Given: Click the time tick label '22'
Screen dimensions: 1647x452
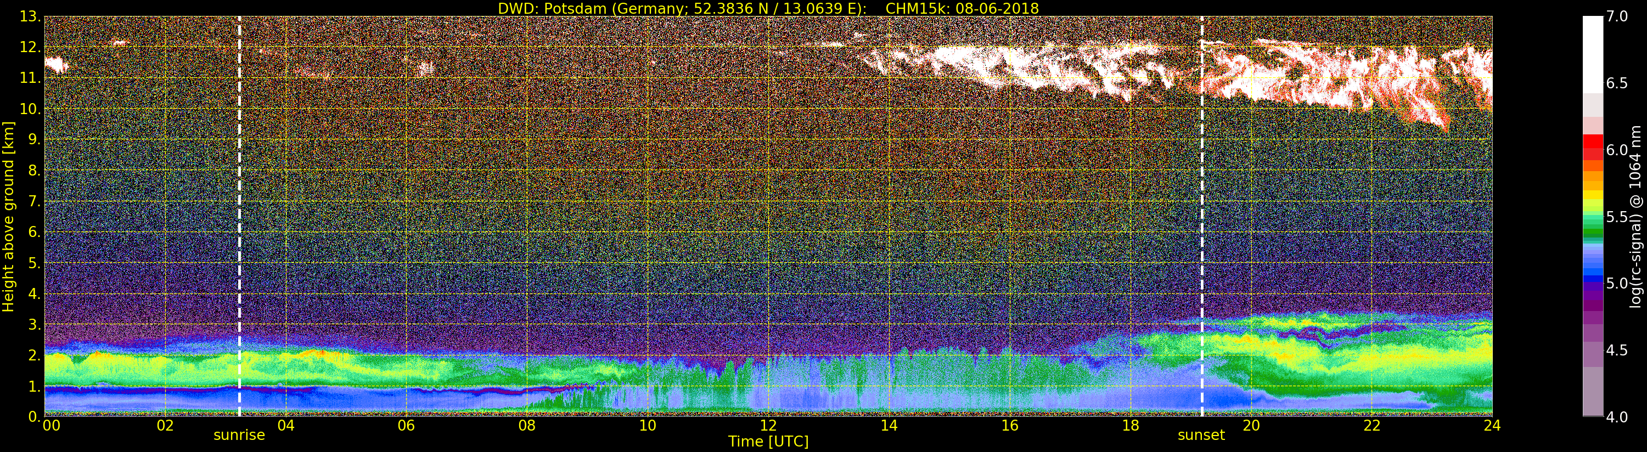Looking at the screenshot, I should point(1371,426).
